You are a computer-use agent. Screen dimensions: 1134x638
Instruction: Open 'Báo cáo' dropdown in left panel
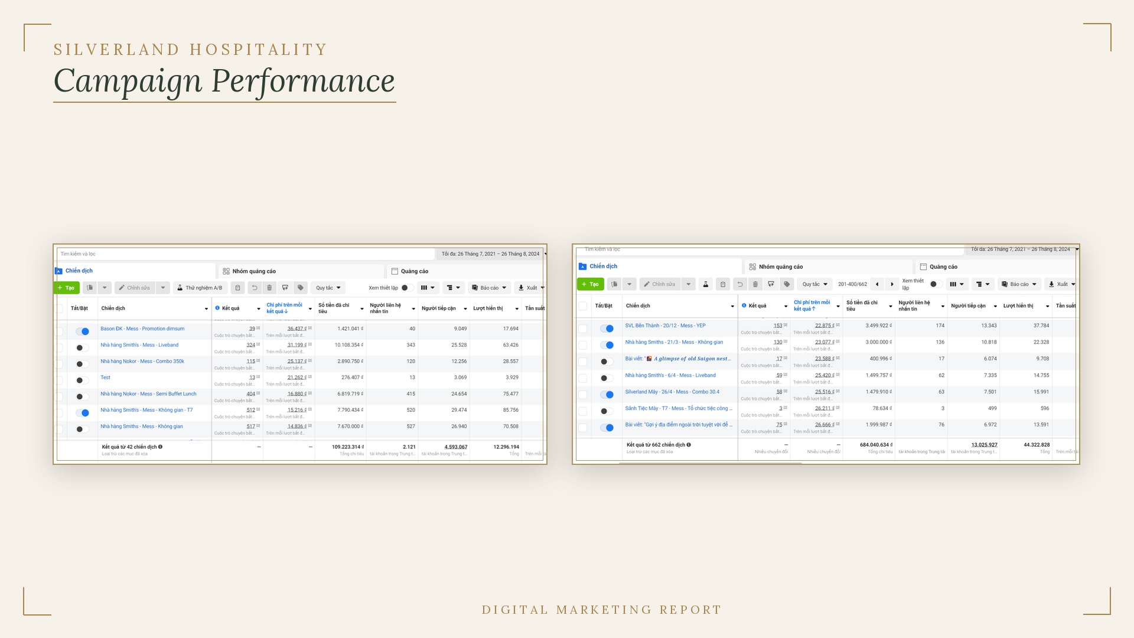(489, 288)
